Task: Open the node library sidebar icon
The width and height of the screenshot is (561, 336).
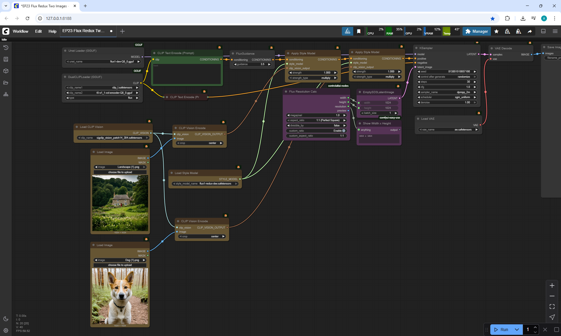Action: [6, 59]
